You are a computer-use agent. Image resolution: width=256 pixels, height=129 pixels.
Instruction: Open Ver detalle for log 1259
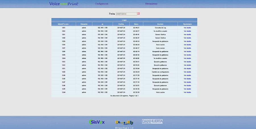187,41
